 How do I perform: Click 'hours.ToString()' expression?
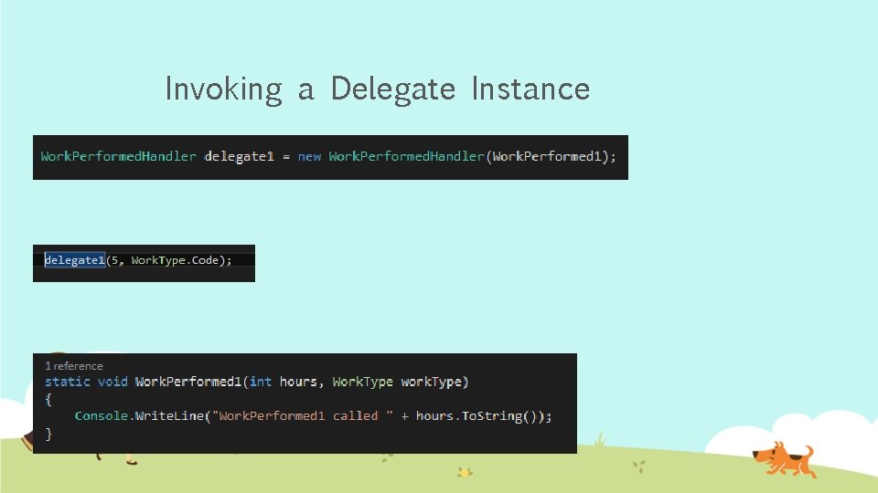click(x=476, y=416)
